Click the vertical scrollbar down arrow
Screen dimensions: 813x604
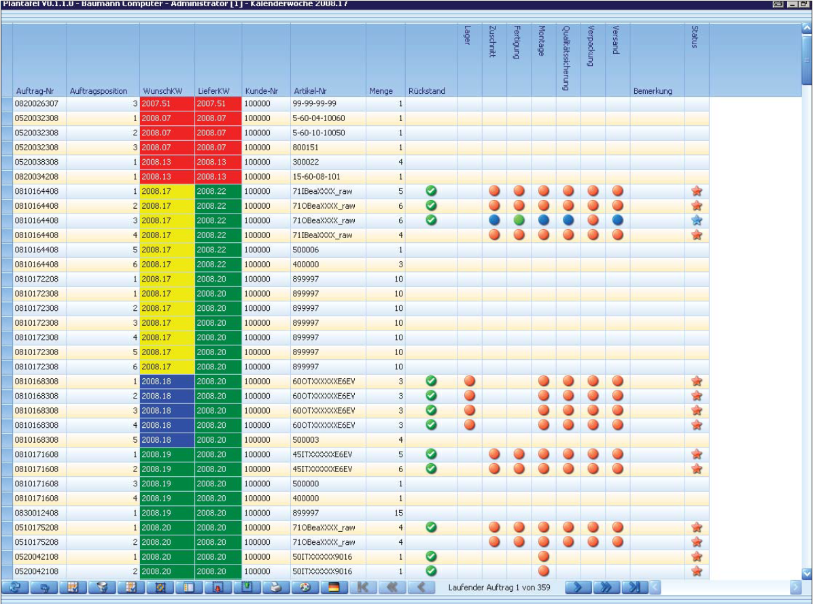coord(807,573)
